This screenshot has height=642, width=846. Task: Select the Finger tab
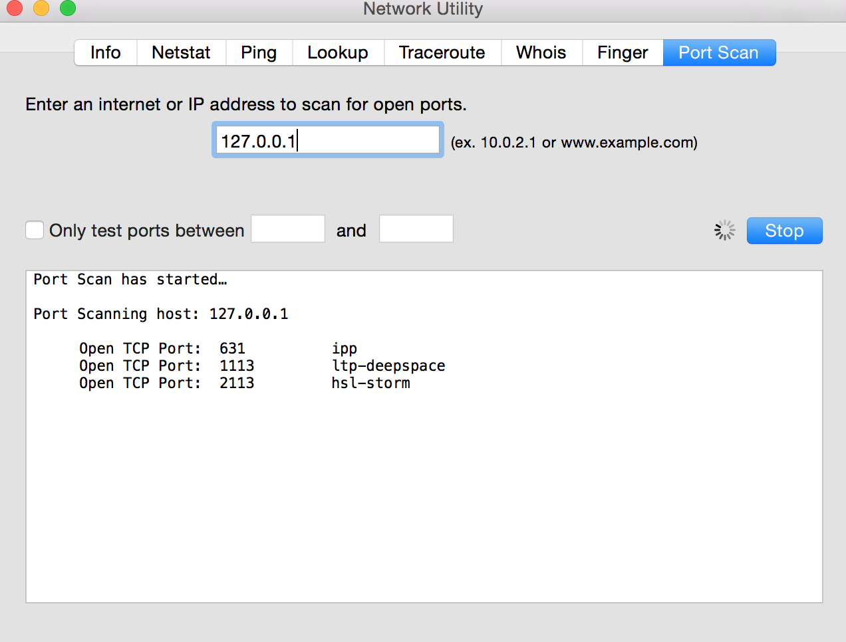click(623, 53)
